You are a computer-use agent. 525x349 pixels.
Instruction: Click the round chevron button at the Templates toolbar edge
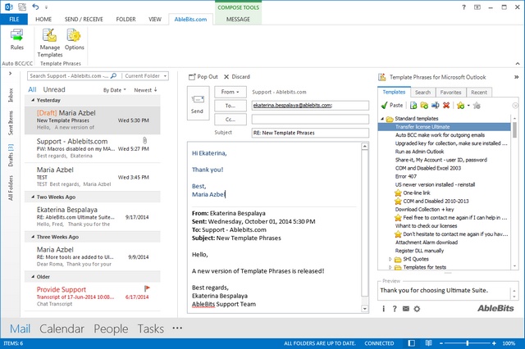pos(515,106)
